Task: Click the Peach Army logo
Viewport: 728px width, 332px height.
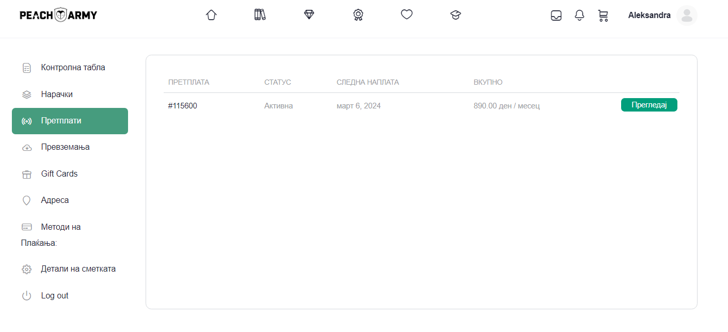Action: 58,15
